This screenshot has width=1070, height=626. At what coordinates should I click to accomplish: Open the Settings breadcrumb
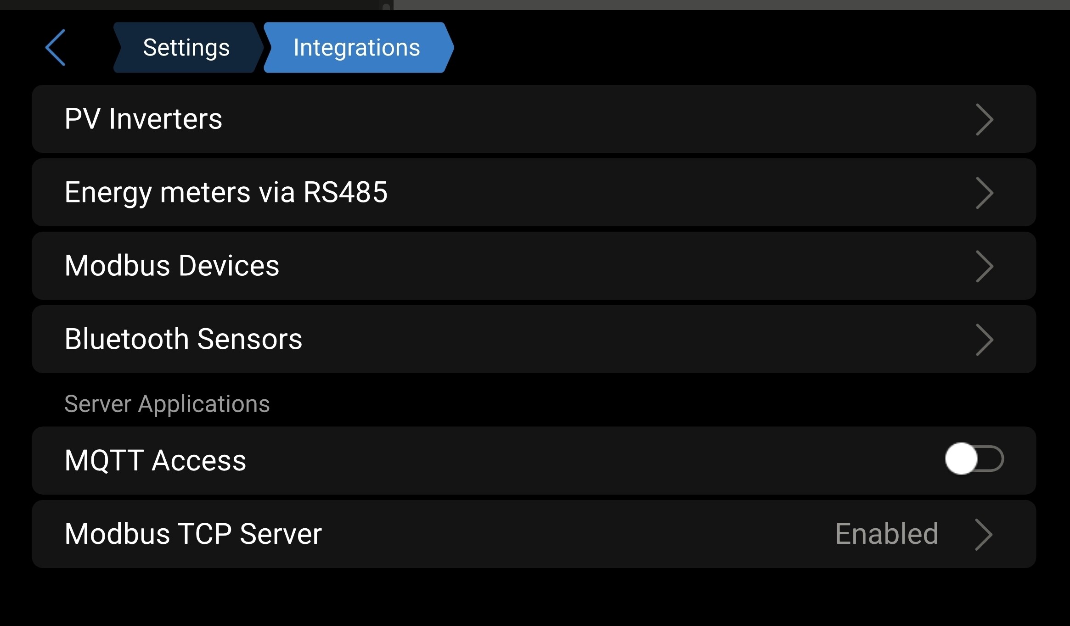click(187, 48)
